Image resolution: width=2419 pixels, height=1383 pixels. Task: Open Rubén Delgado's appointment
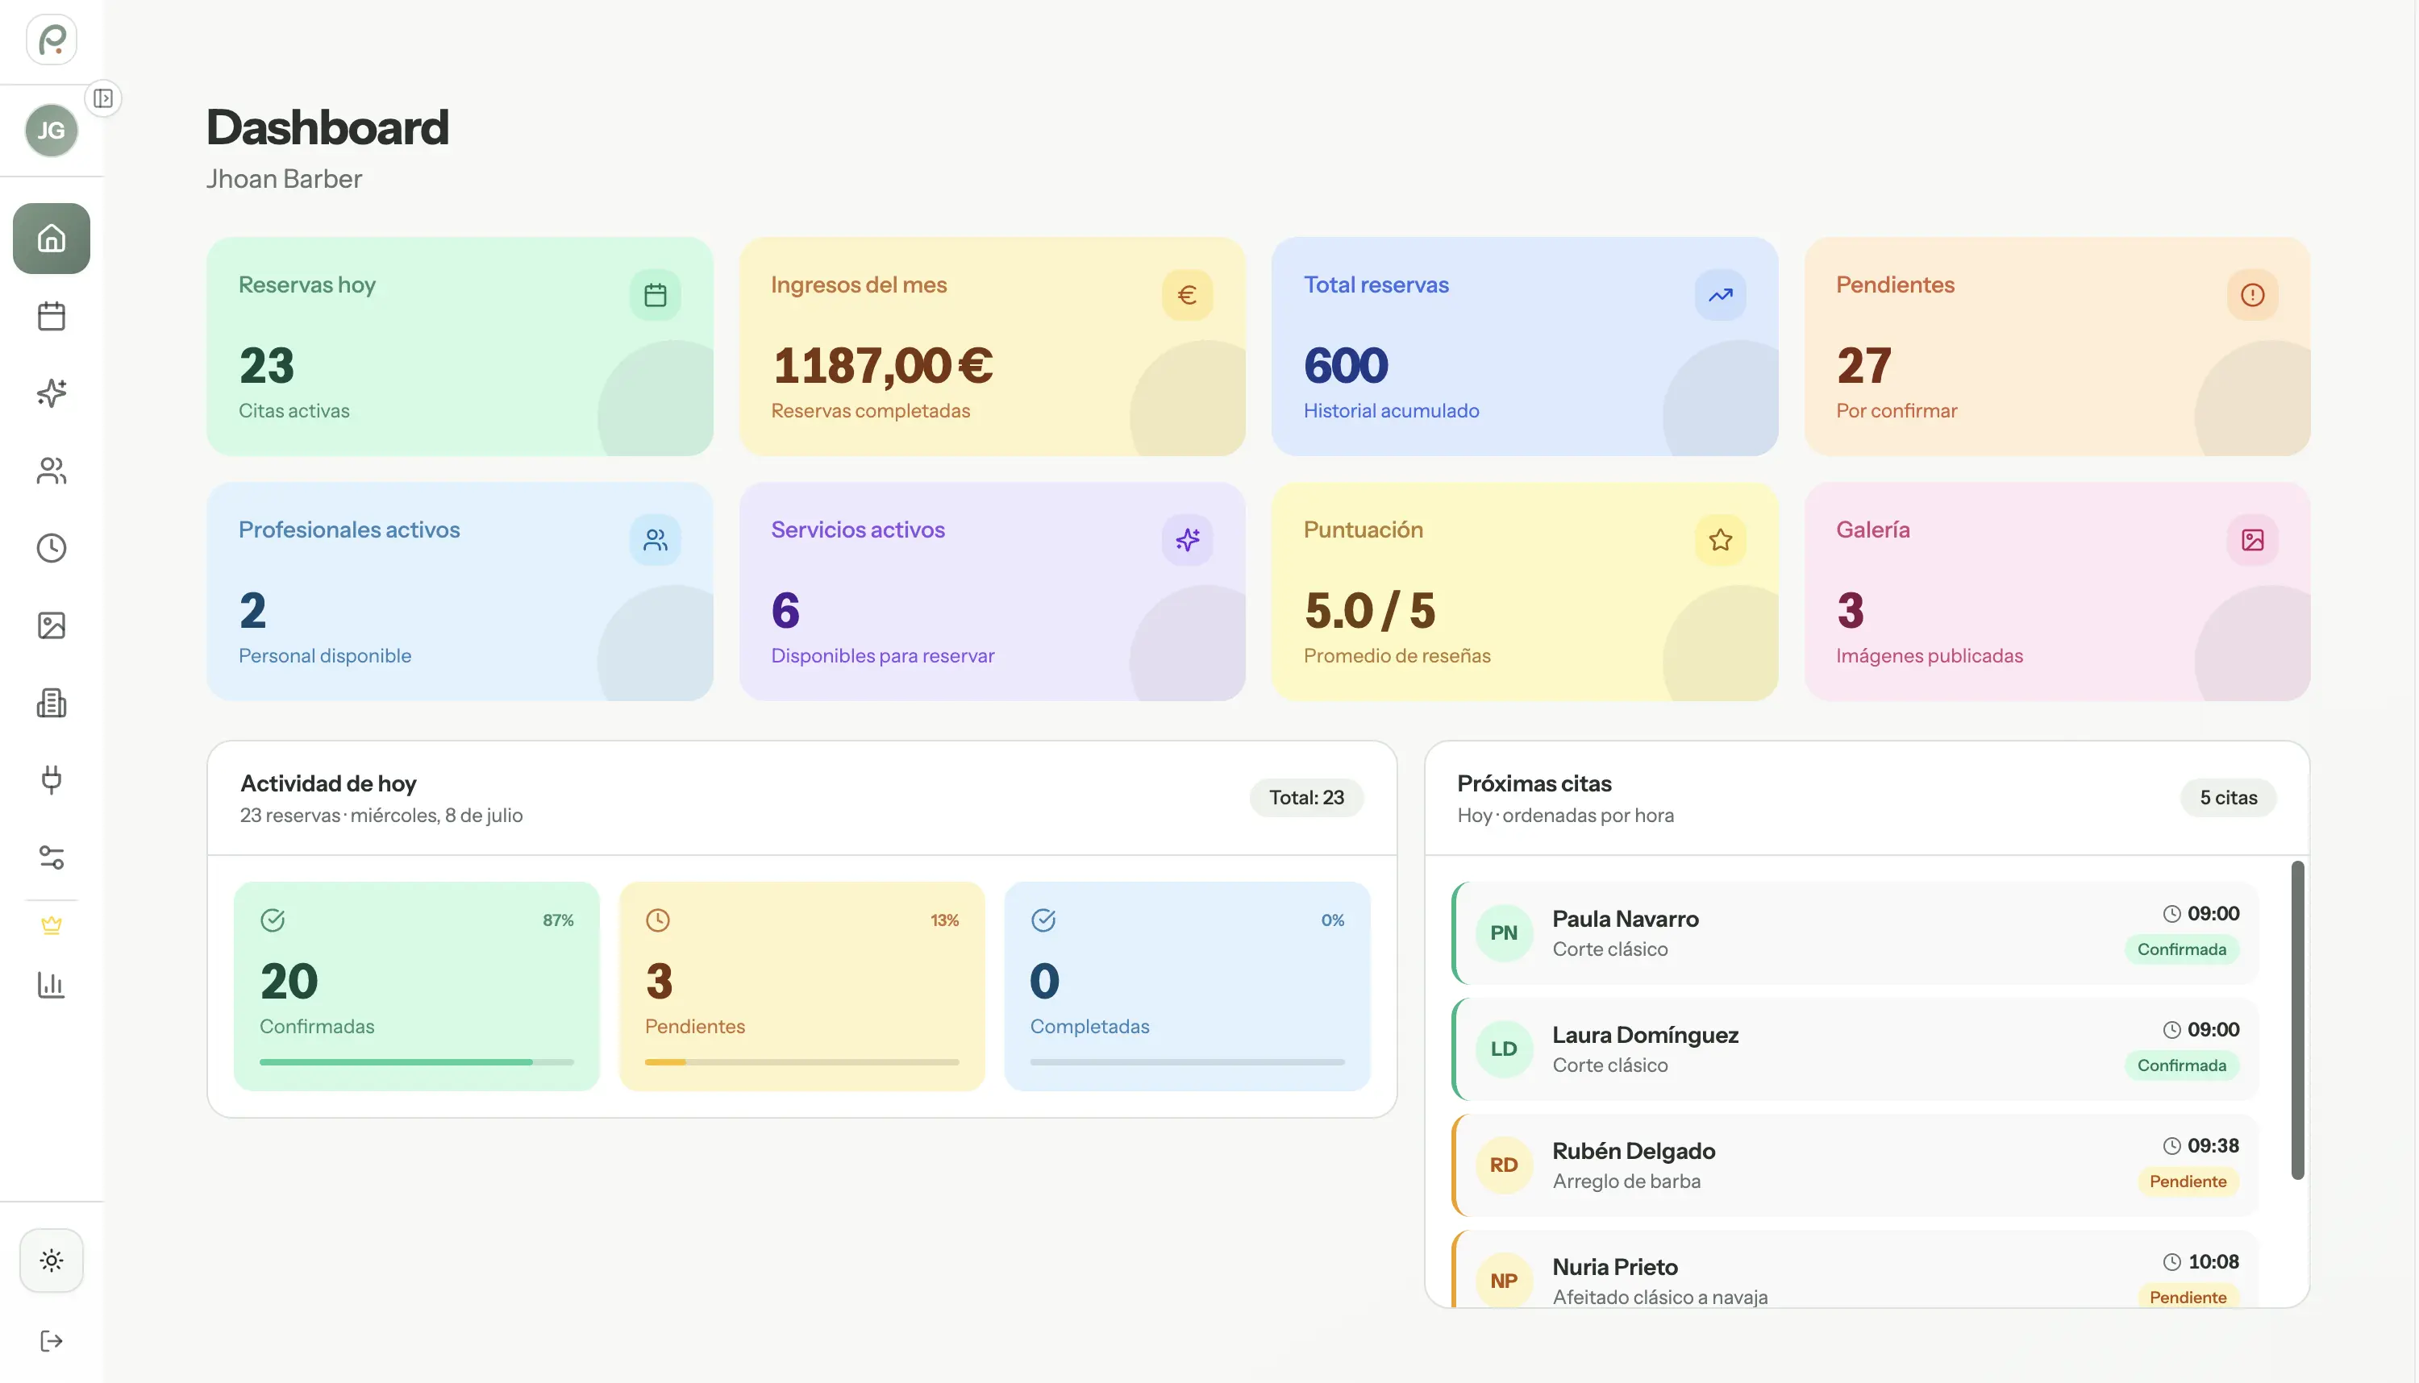[x=1855, y=1165]
